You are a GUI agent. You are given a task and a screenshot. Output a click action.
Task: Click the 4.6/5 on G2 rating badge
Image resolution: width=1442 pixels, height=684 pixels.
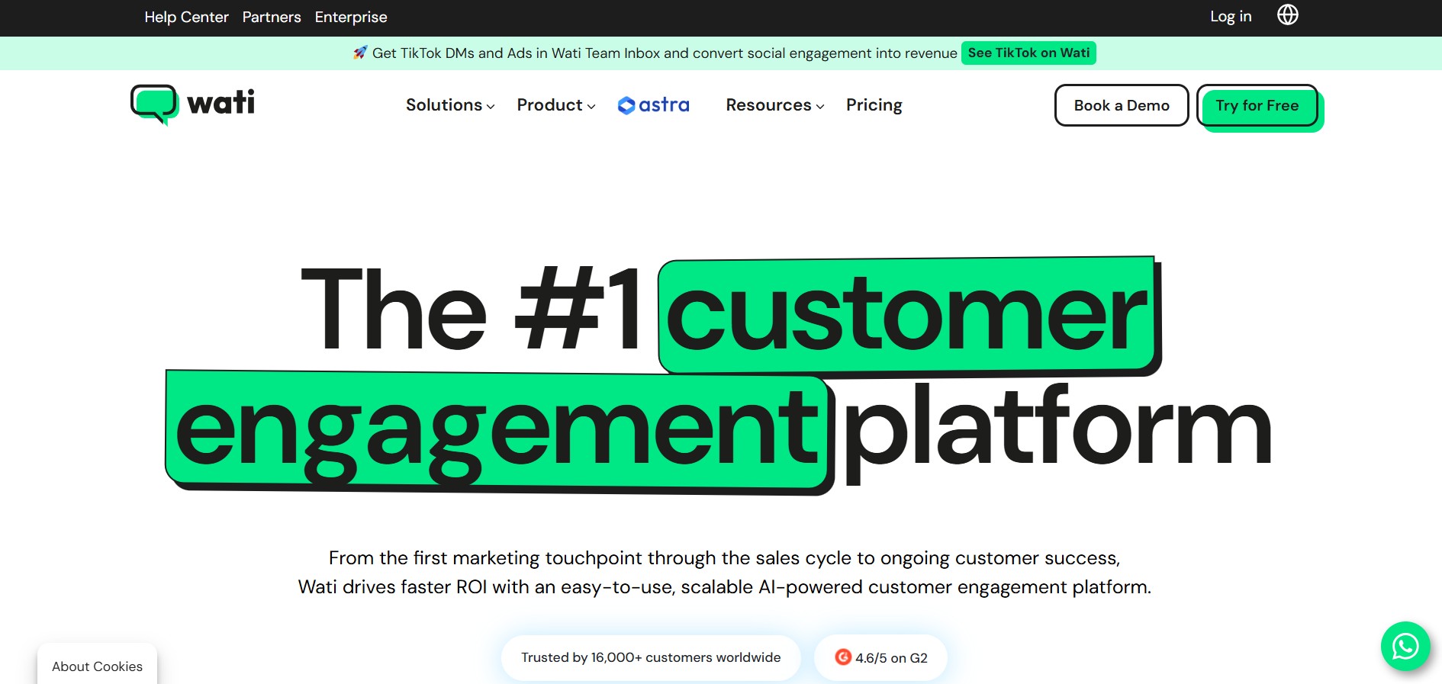(x=880, y=657)
